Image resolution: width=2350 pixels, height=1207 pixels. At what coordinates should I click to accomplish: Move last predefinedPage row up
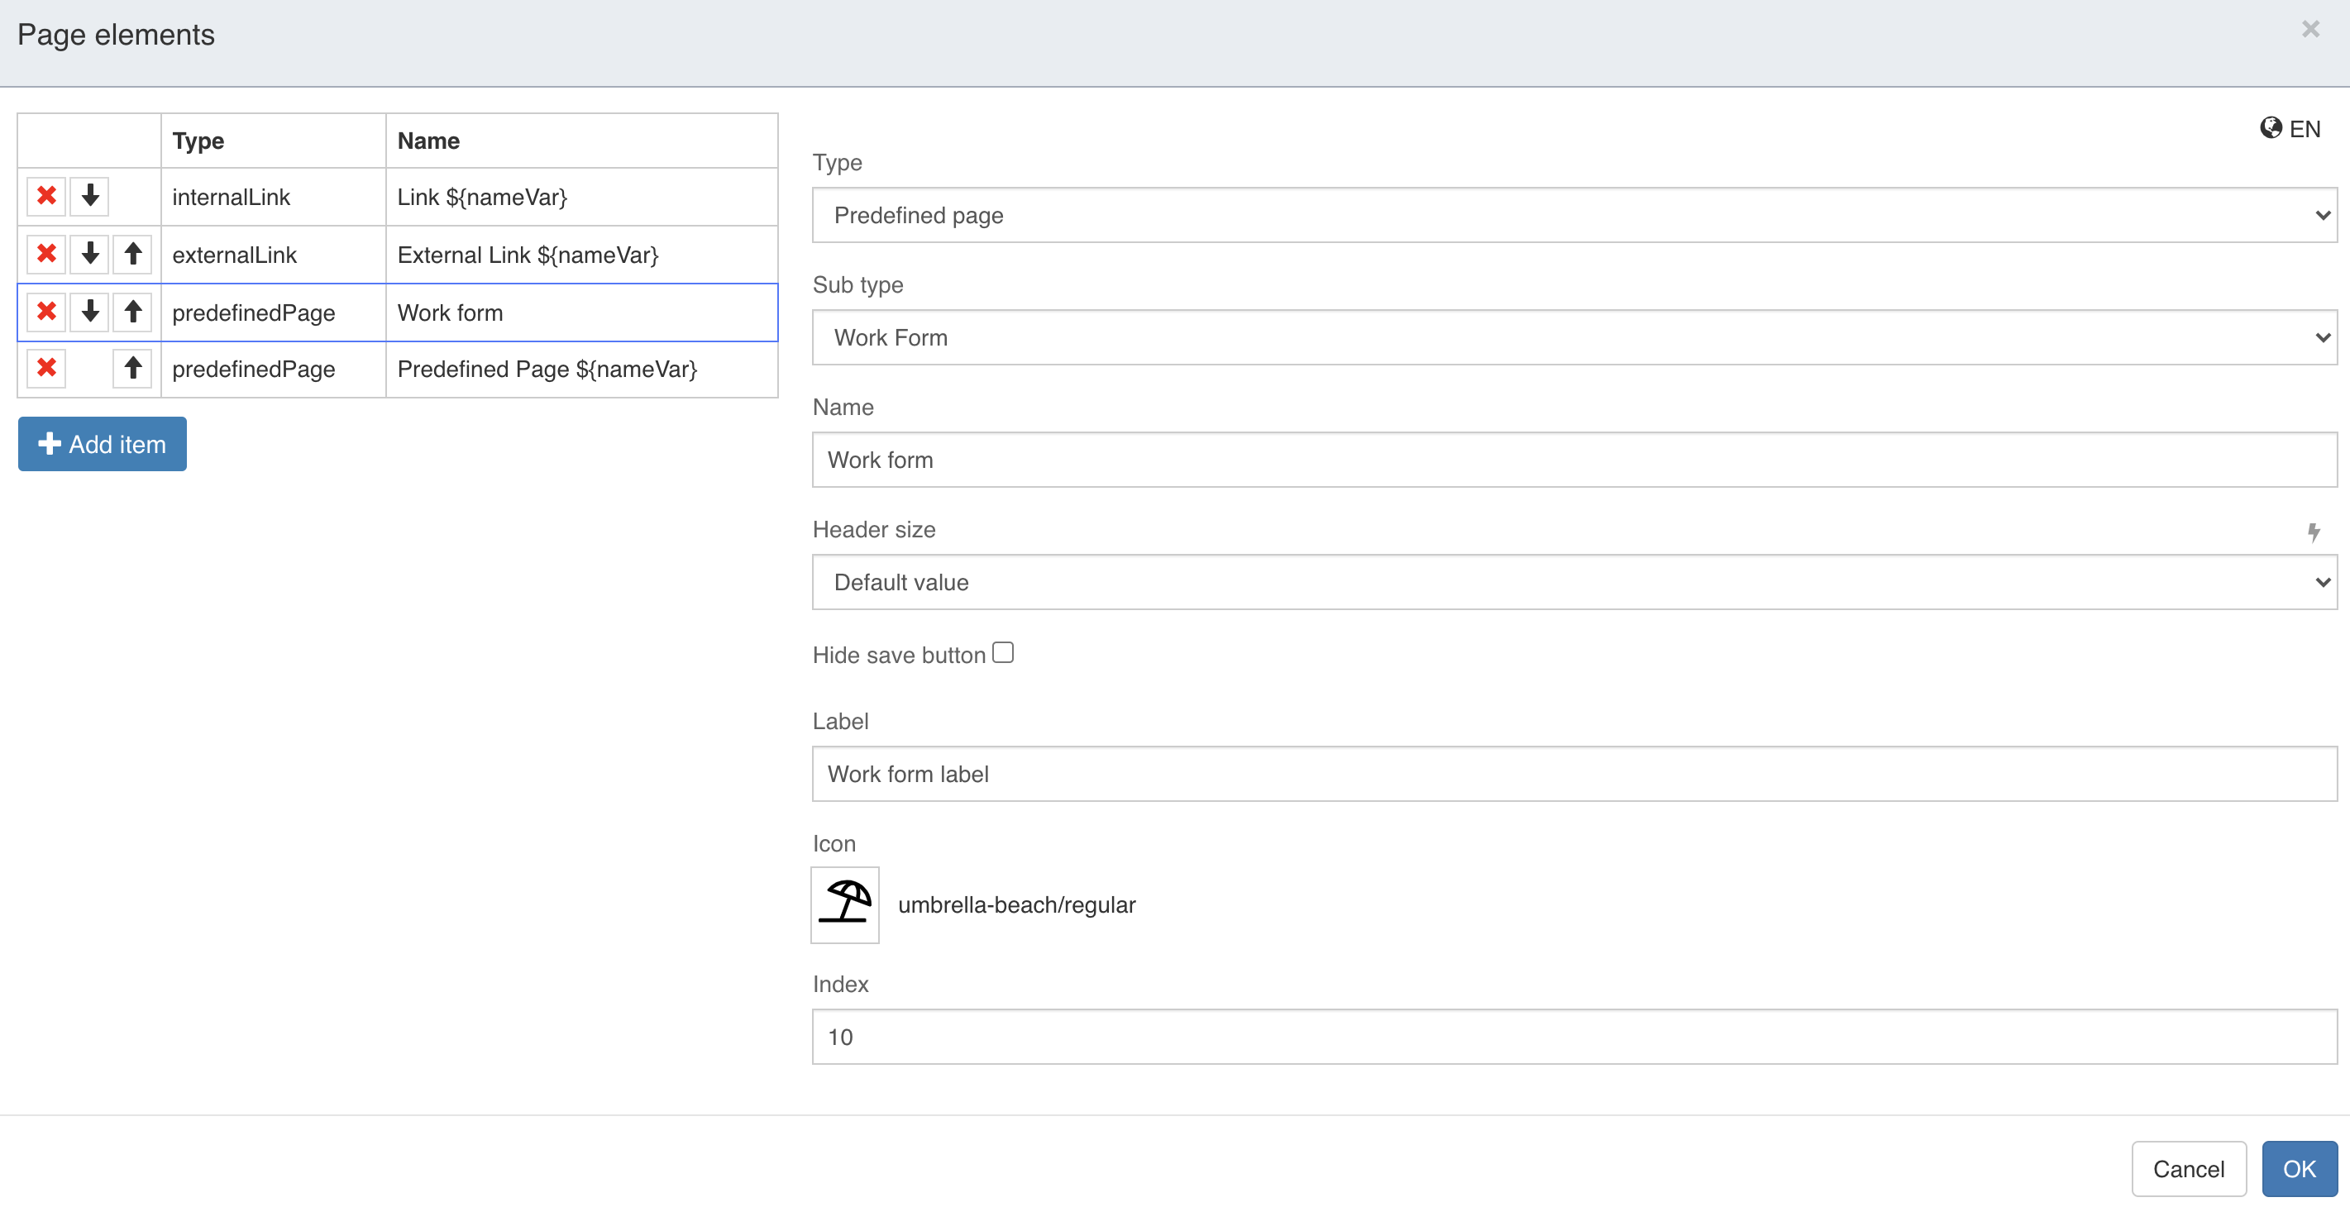click(x=132, y=369)
